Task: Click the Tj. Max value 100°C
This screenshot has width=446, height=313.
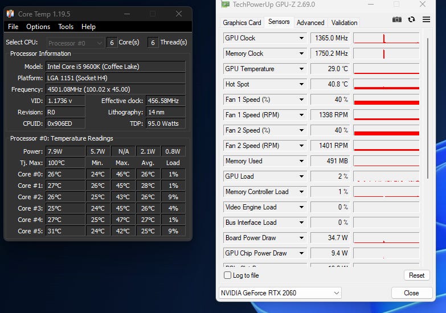Action: point(66,163)
